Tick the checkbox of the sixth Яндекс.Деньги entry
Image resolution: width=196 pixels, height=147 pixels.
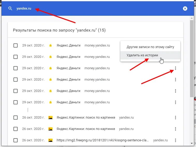[16, 102]
